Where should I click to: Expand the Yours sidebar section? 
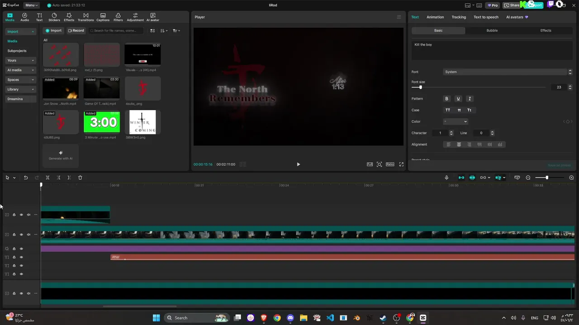pyautogui.click(x=20, y=60)
